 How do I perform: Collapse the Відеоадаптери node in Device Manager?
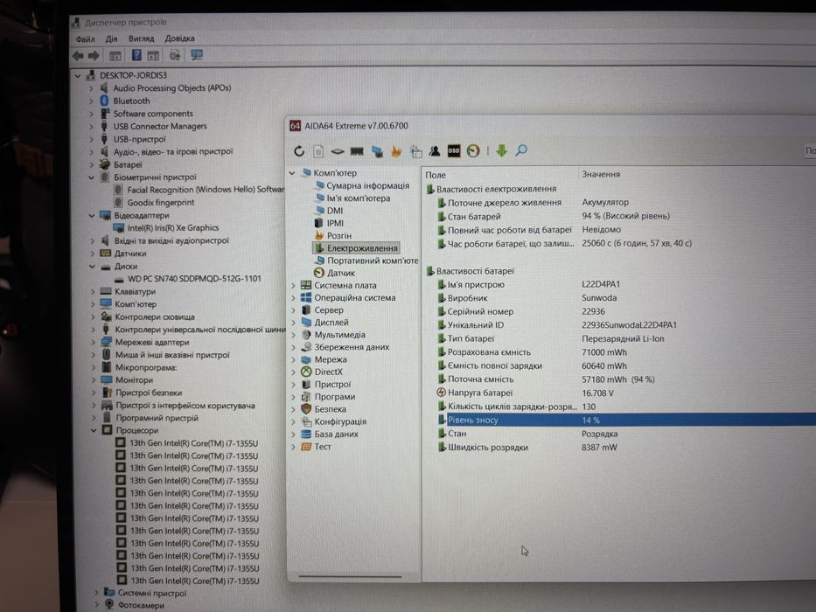tap(92, 215)
